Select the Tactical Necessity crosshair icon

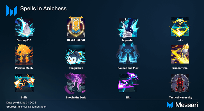[180, 83]
